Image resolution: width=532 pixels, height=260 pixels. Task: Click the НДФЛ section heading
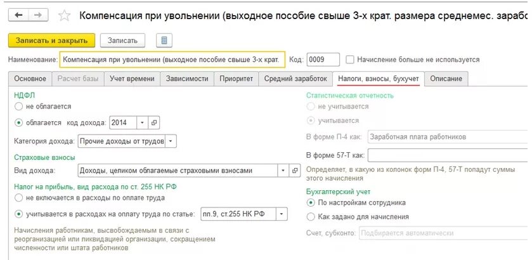point(25,96)
